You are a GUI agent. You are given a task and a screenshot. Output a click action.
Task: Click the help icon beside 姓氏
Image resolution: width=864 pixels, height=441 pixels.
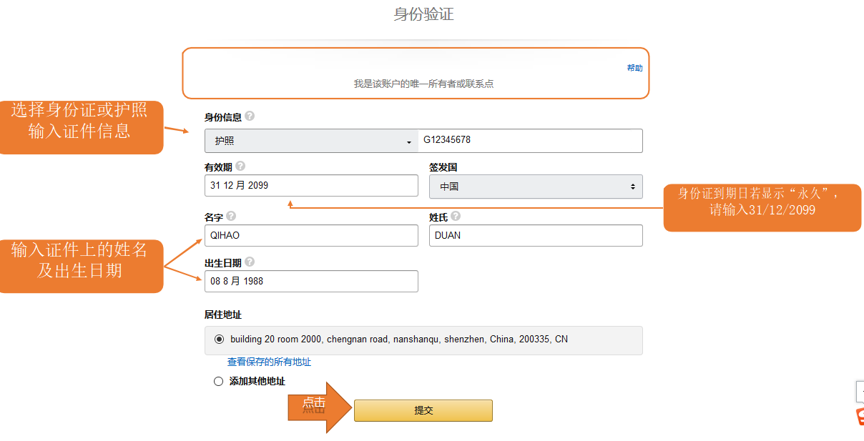point(456,216)
